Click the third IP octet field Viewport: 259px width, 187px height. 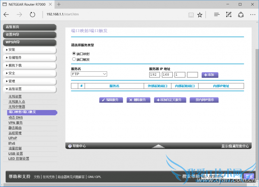[x=180, y=75]
